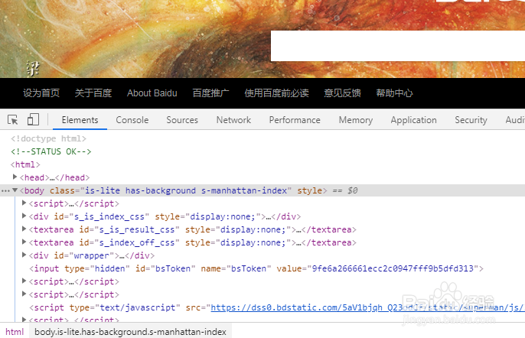The width and height of the screenshot is (525, 338).
Task: Expand the first script node below bsToken input
Action: point(24,281)
